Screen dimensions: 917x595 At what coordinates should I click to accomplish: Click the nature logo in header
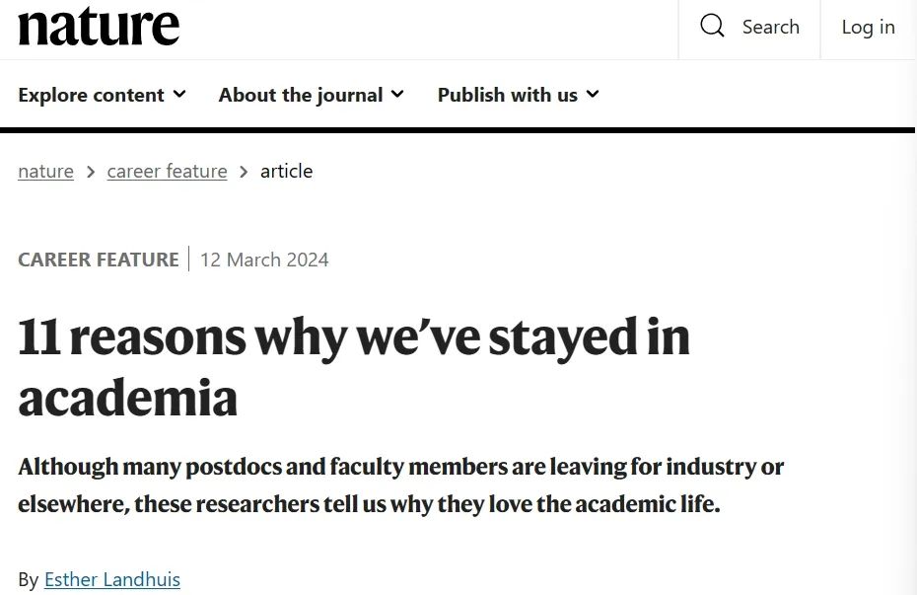coord(99,27)
